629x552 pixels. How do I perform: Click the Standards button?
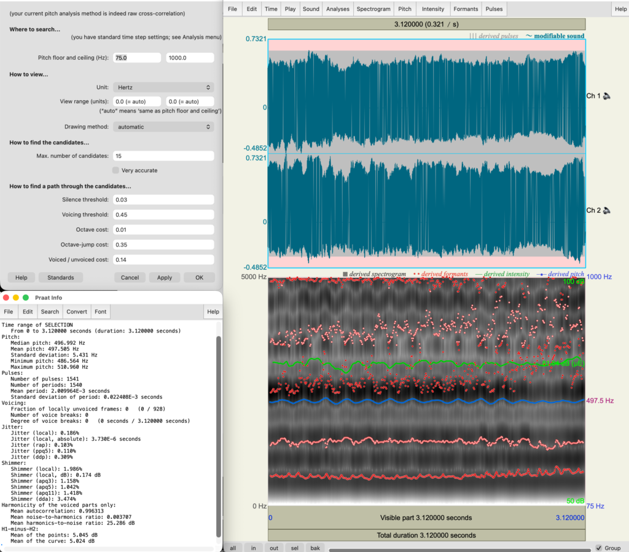tap(61, 277)
